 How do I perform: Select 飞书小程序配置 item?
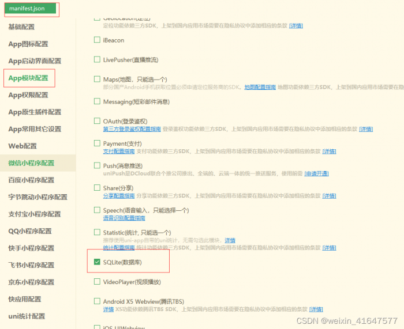click(31, 265)
